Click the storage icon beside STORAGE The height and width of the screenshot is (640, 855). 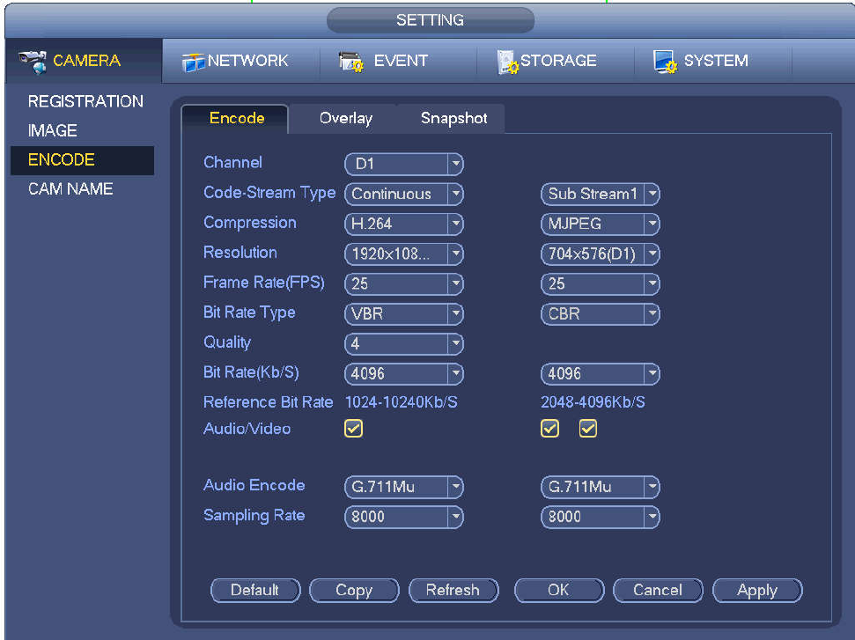(x=507, y=62)
